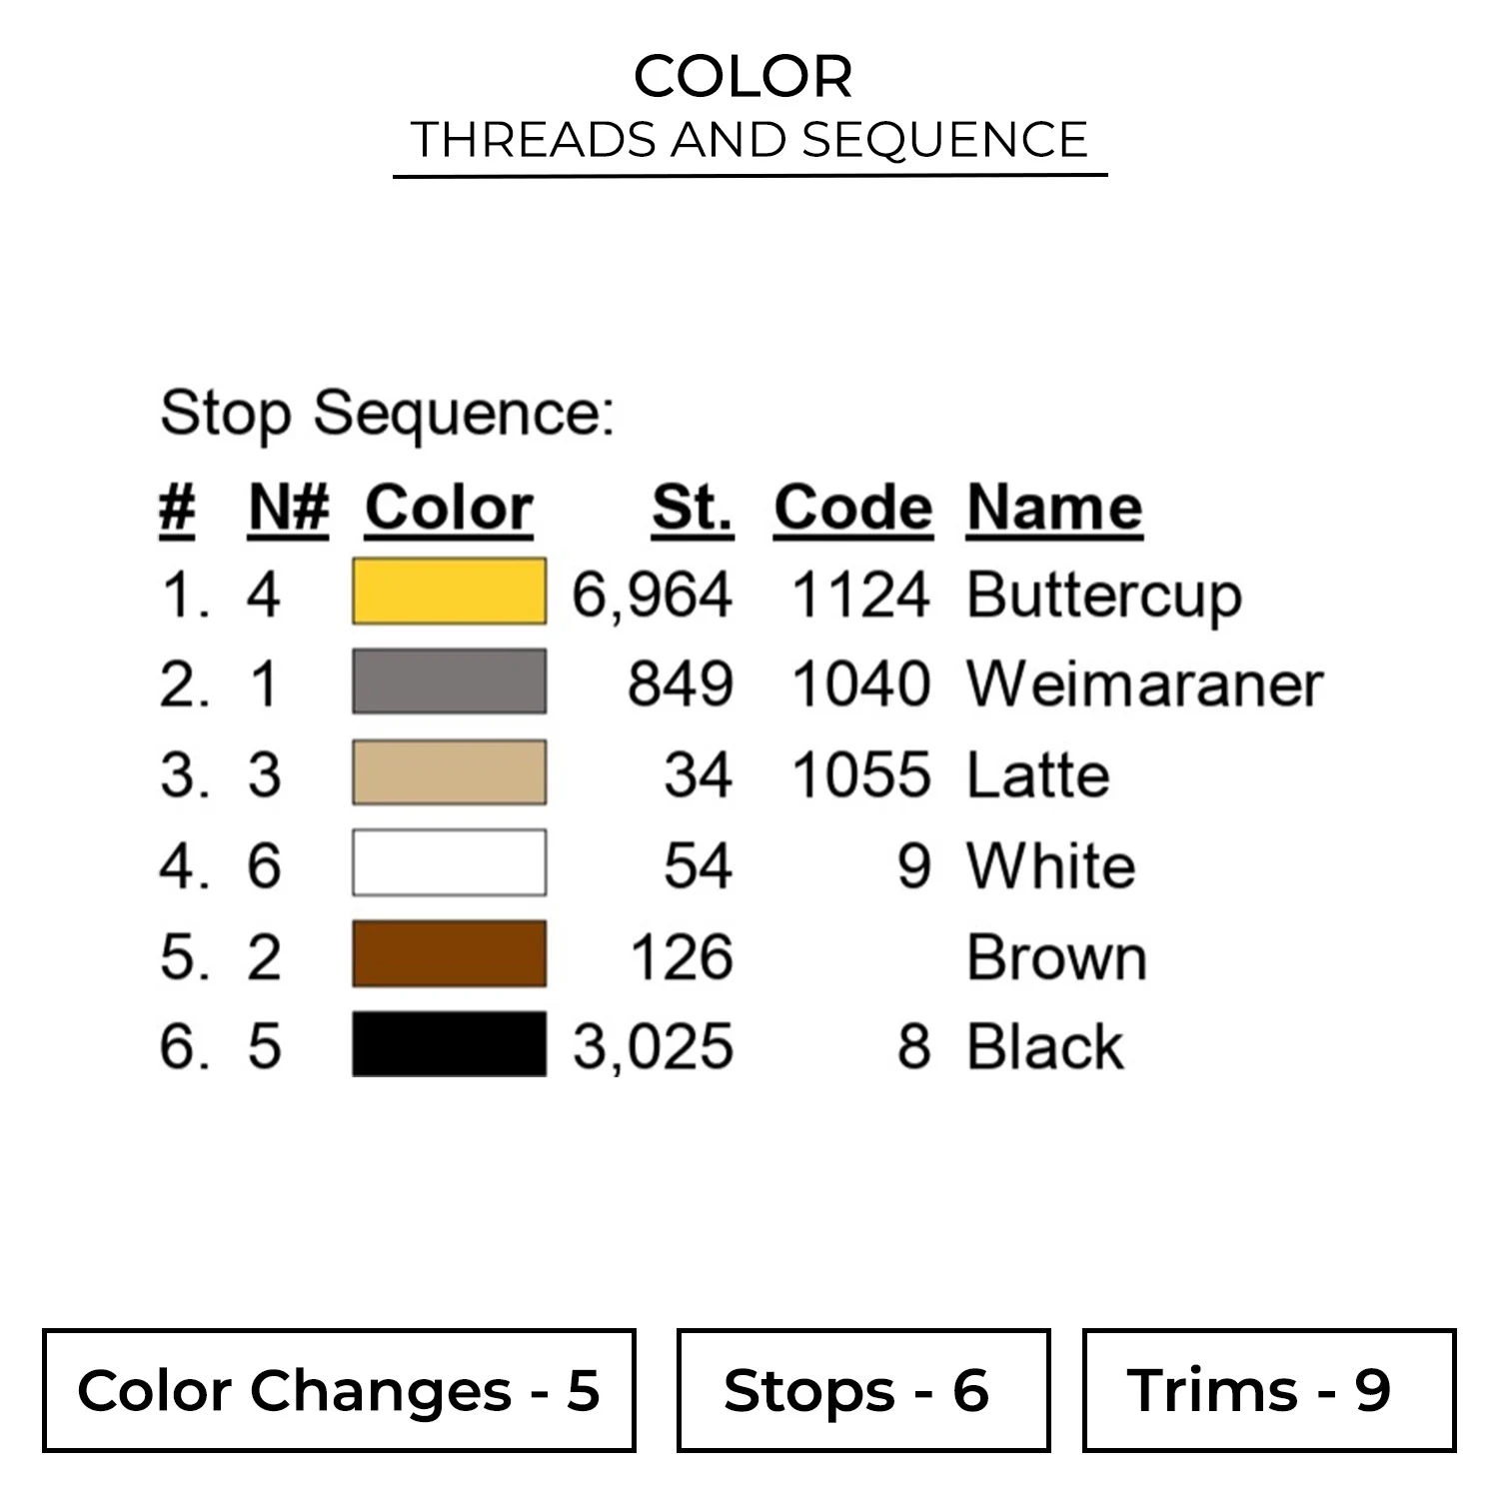1499x1499 pixels.
Task: Click the Threads and Sequence title
Action: (x=749, y=140)
